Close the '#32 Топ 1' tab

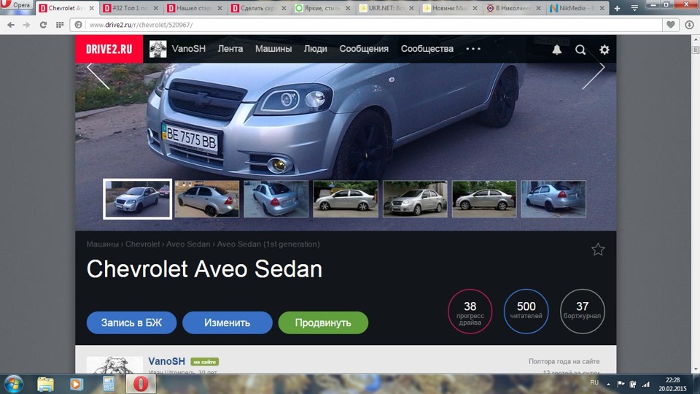pos(155,8)
